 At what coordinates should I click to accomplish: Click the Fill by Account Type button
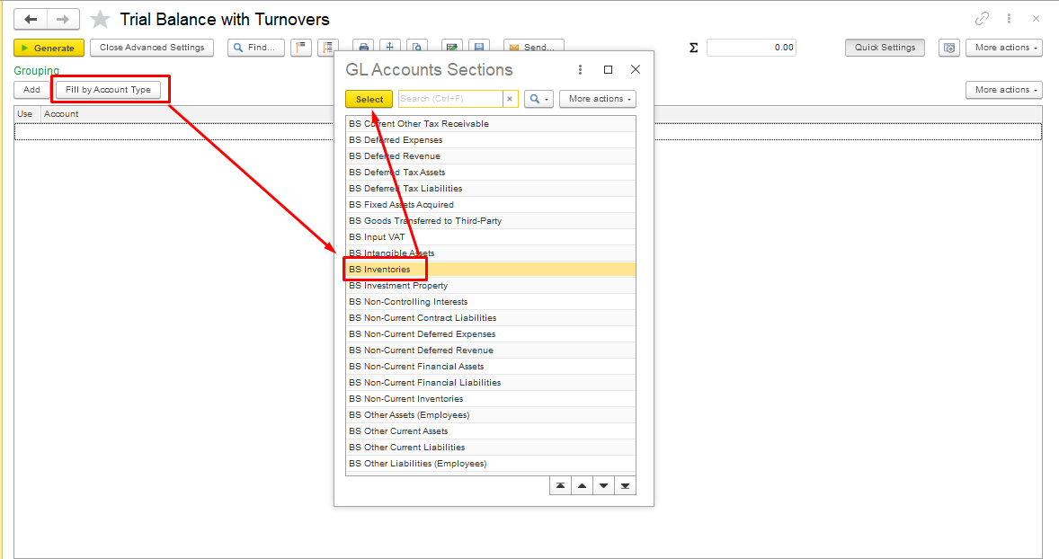[x=108, y=90]
